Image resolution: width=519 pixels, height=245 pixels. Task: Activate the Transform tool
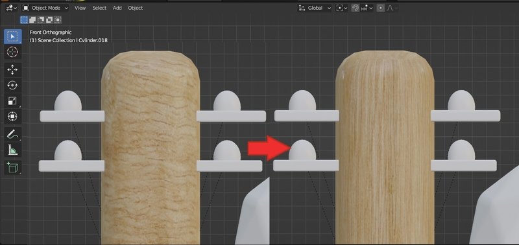tap(12, 117)
